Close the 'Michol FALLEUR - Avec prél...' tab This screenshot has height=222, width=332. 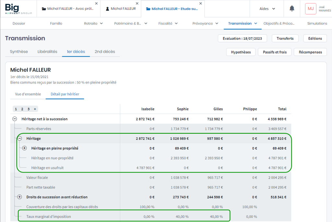pyautogui.click(x=96, y=3)
